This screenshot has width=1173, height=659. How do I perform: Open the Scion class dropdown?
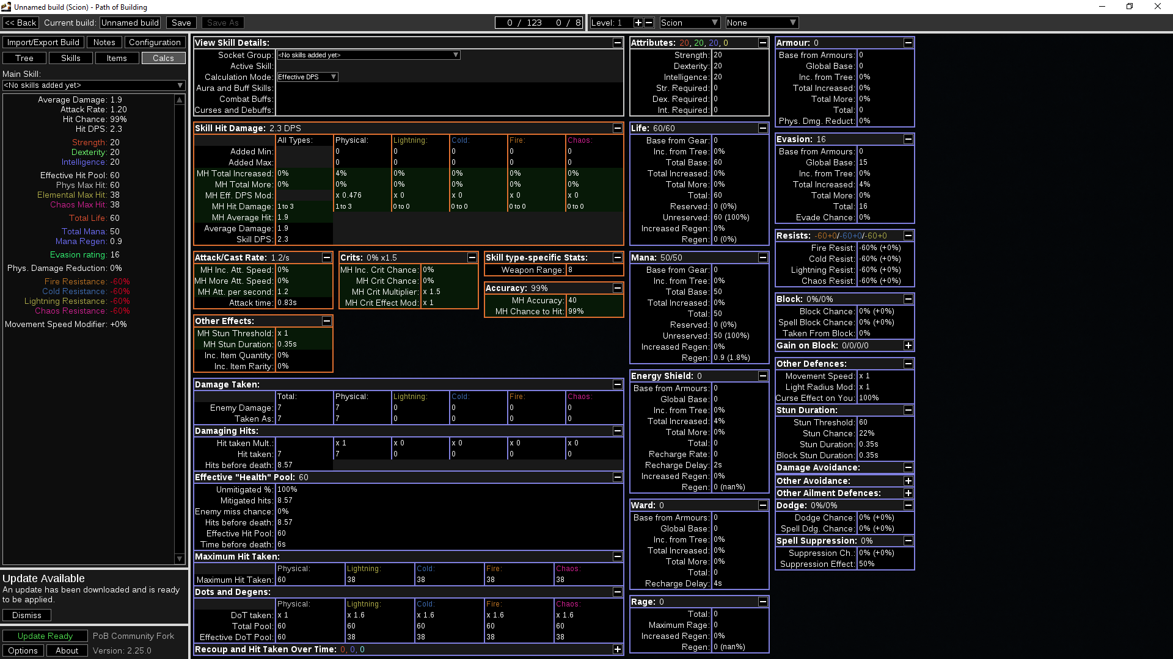690,23
